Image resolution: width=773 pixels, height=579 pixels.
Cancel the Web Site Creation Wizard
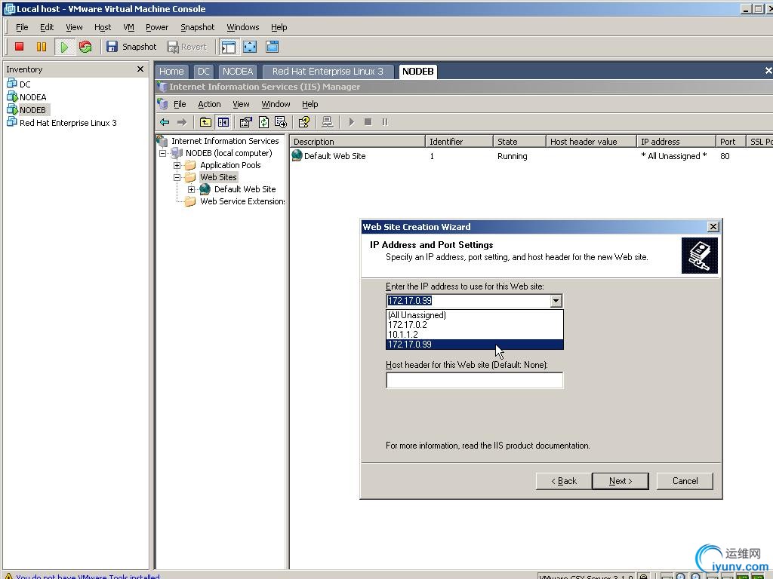(685, 481)
